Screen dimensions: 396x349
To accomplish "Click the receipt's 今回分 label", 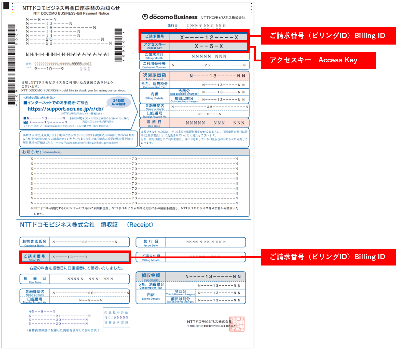I will (180, 292).
